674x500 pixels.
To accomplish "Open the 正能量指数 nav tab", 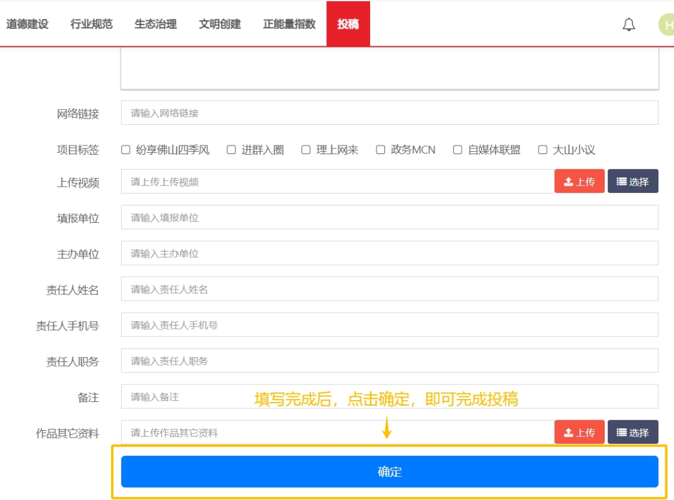I will click(289, 24).
